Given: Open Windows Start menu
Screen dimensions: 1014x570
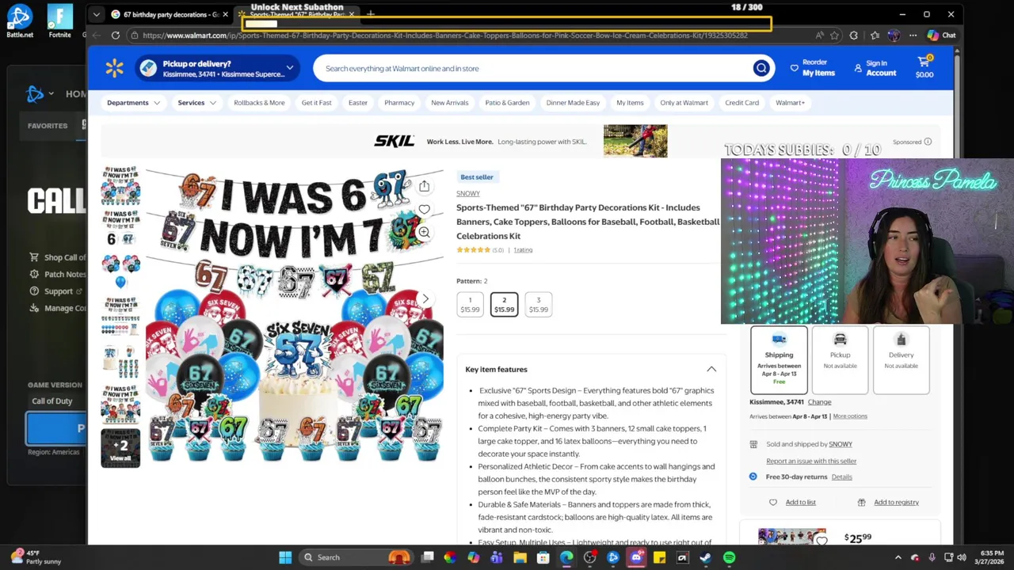Looking at the screenshot, I should [x=285, y=557].
